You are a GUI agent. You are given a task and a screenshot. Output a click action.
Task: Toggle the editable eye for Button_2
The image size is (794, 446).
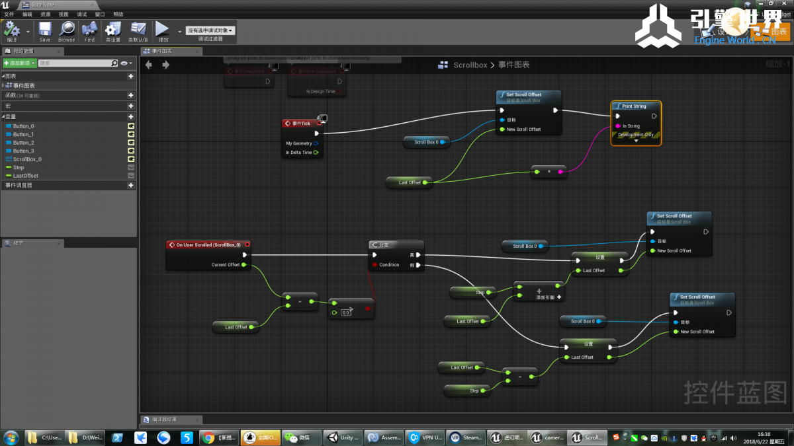tap(130, 142)
